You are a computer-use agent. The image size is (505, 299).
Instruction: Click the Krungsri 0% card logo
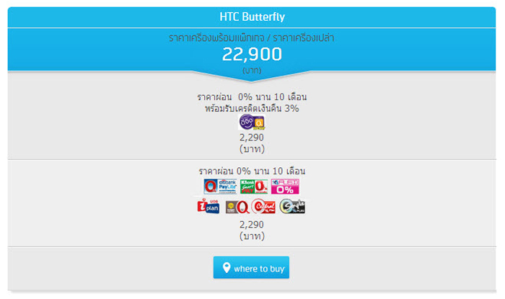237,207
